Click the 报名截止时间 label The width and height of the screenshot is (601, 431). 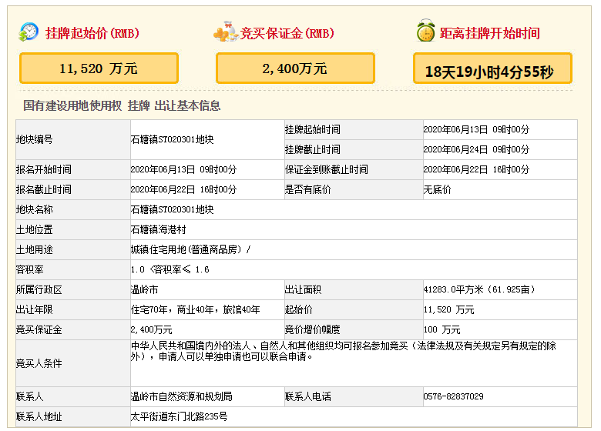coord(44,189)
